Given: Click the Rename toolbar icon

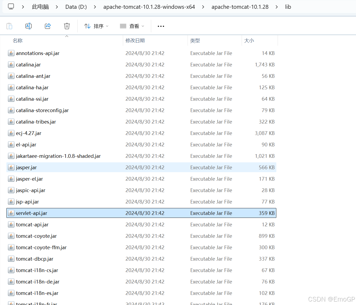Looking at the screenshot, I should tap(29, 26).
